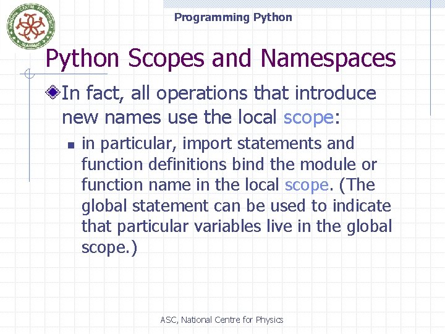Click the 'Programming Python' header text
445x334 pixels.
pos(233,17)
